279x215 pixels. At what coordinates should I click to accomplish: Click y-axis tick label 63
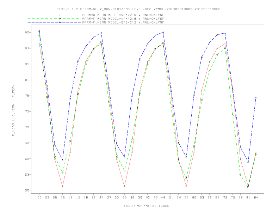pyautogui.click(x=28, y=174)
